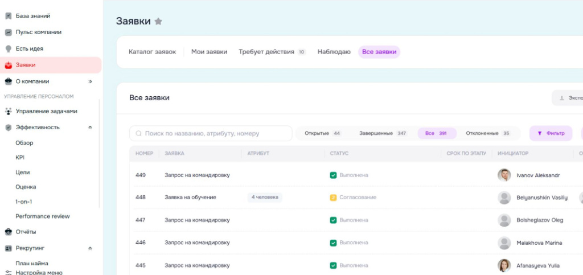This screenshot has width=583, height=275.
Task: Open Заявка на обучение request 448
Action: click(x=190, y=198)
